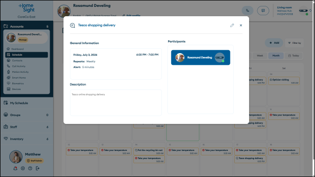Click the device icon on participant card

coord(220,58)
